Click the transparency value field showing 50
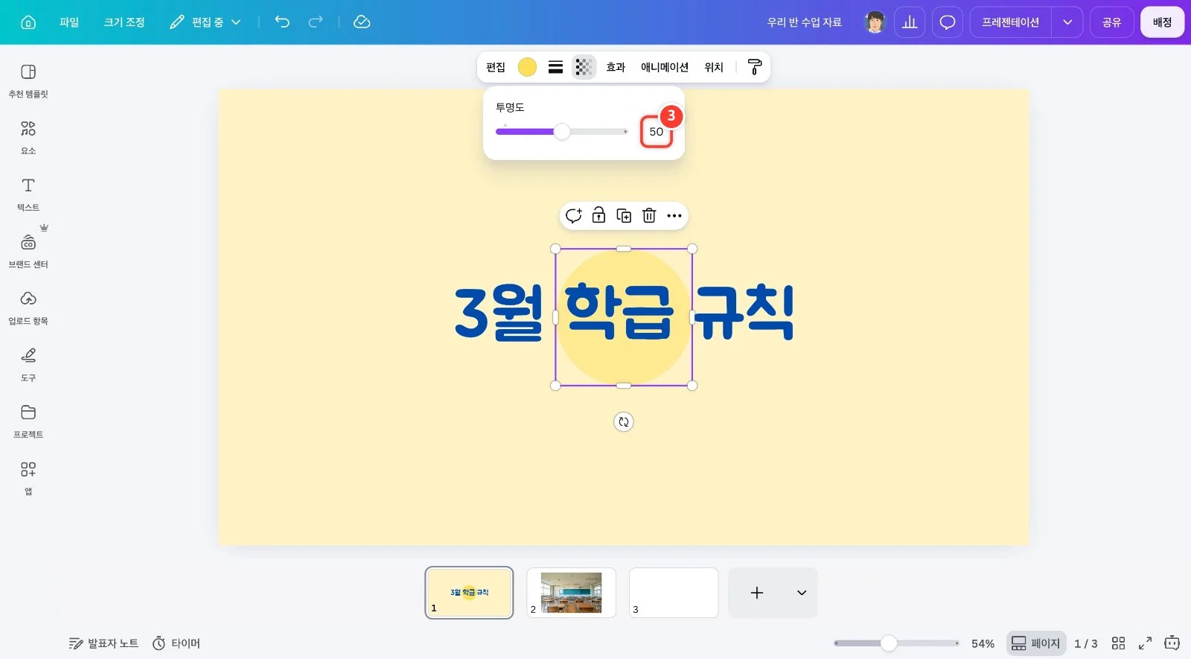The width and height of the screenshot is (1191, 659). coord(657,132)
